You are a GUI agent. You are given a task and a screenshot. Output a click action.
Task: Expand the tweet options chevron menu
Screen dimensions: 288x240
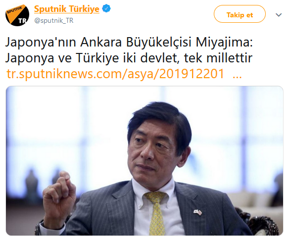pyautogui.click(x=279, y=15)
